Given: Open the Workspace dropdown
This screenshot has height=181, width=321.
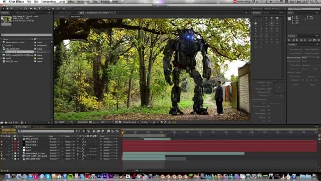Looking at the screenshot, I should pyautogui.click(x=275, y=9).
